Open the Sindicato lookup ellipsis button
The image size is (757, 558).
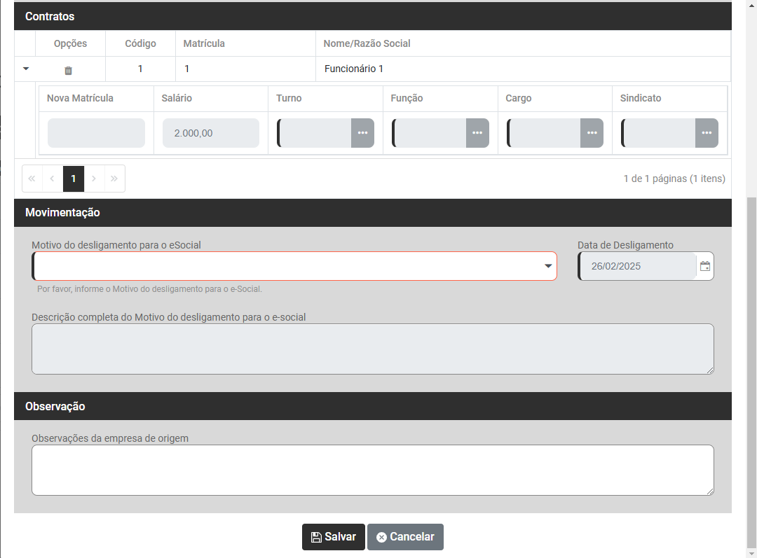pyautogui.click(x=707, y=133)
